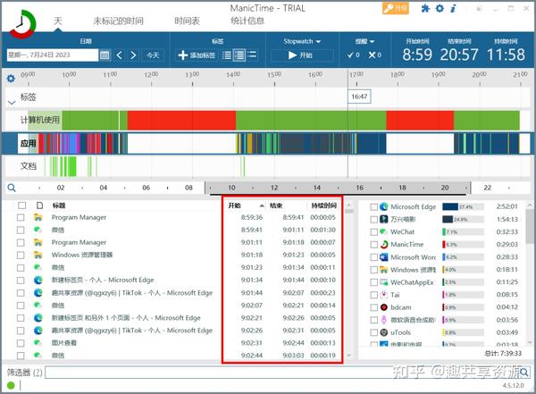Open the calendar date picker icon
Viewport: 536px width, 394px height.
pyautogui.click(x=105, y=55)
